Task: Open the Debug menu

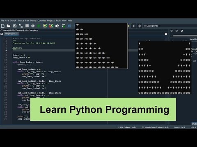Action: 33,20
